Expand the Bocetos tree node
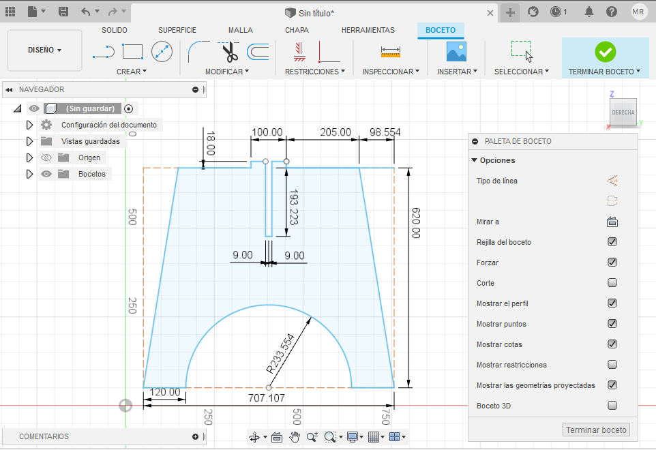Image resolution: width=656 pixels, height=450 pixels. point(29,174)
